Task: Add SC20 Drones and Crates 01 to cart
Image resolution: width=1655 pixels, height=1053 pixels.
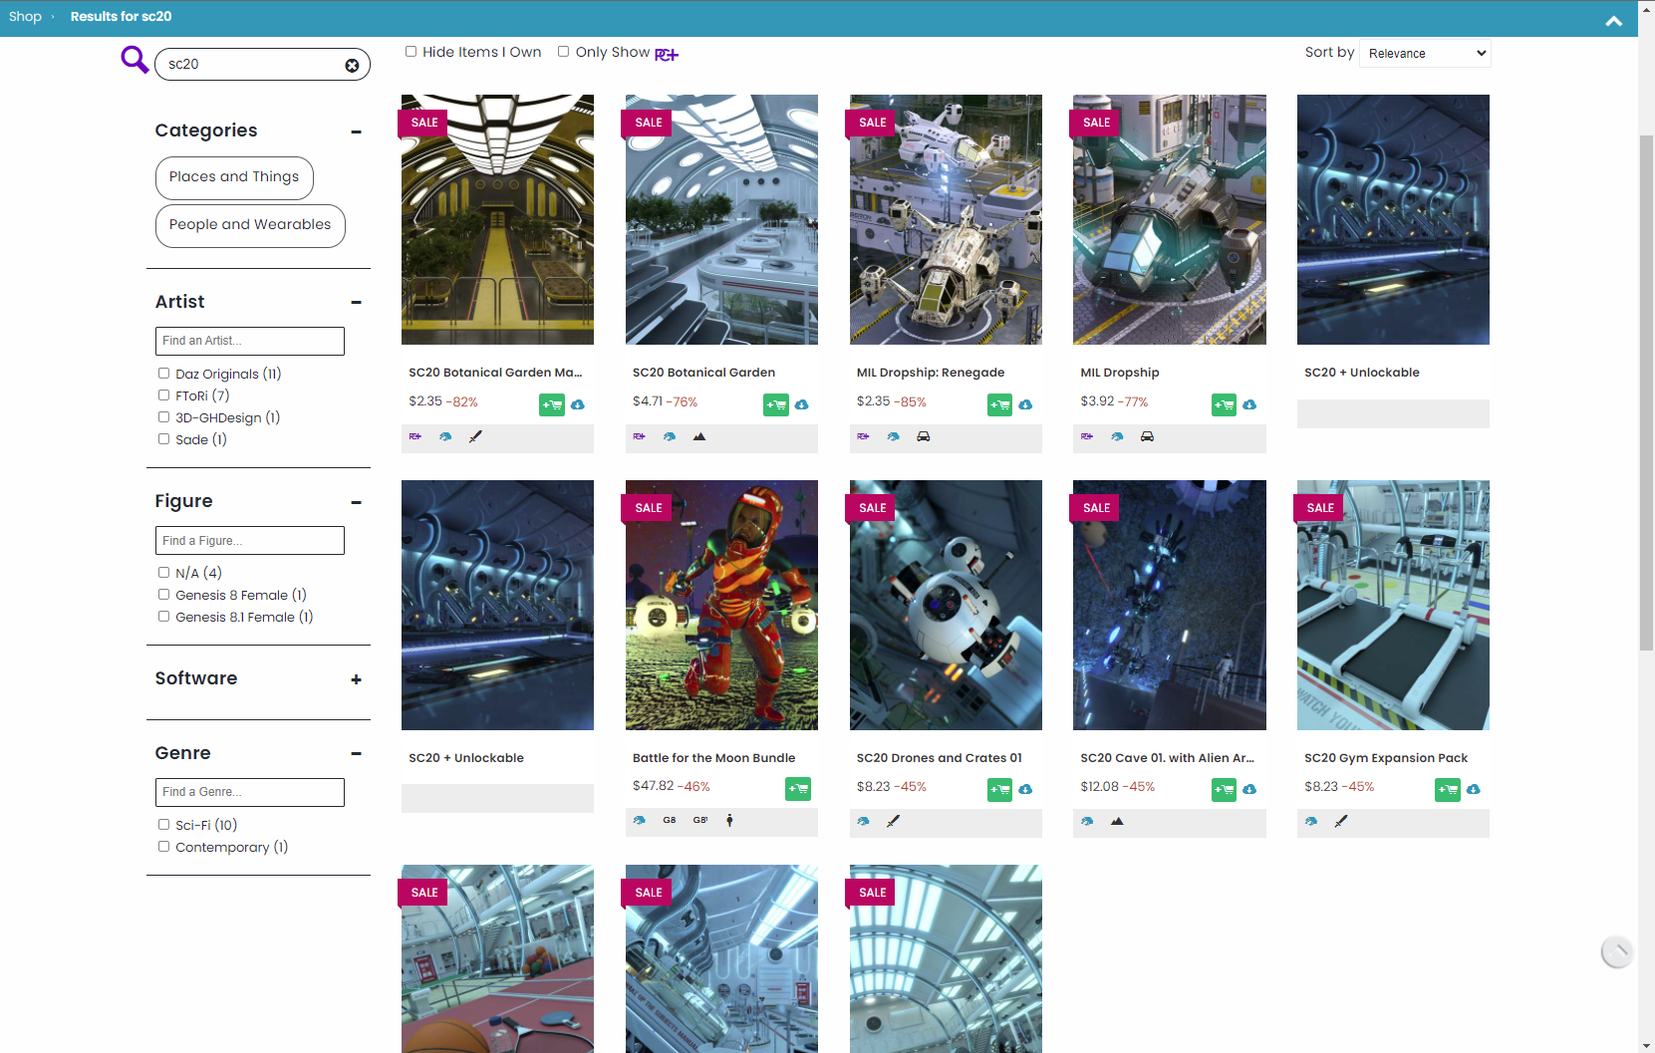Action: 1000,790
